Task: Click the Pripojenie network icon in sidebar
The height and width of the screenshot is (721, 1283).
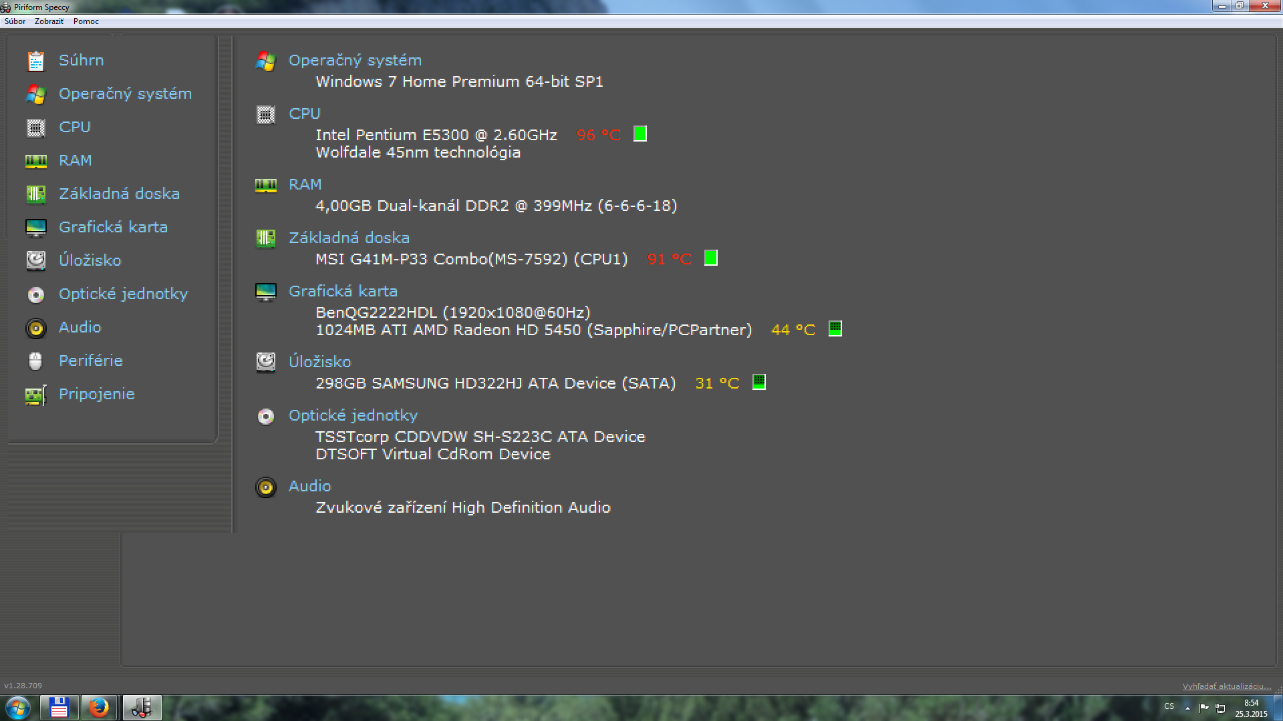Action: 36,395
